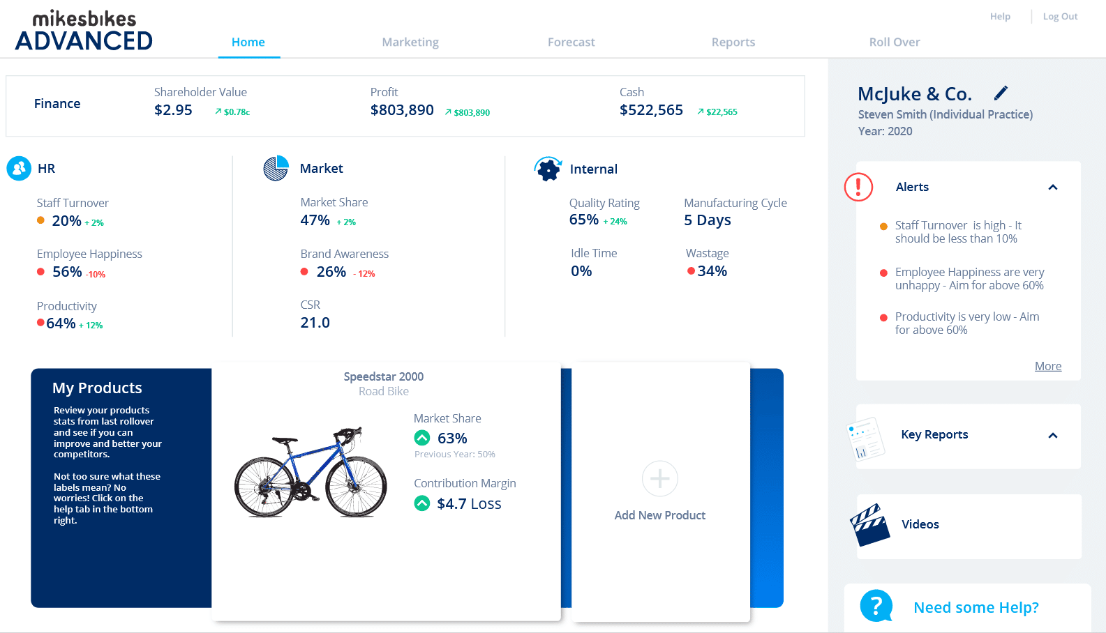The width and height of the screenshot is (1106, 633).
Task: Switch to the Marketing tab
Action: tap(410, 42)
